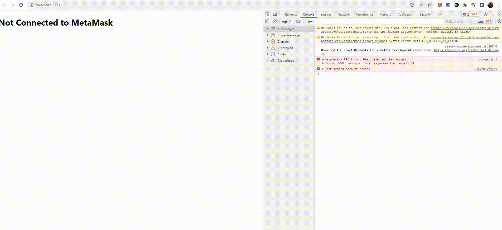The width and height of the screenshot is (502, 230).
Task: Open inpage.js:1 source link
Action: pos(487,59)
